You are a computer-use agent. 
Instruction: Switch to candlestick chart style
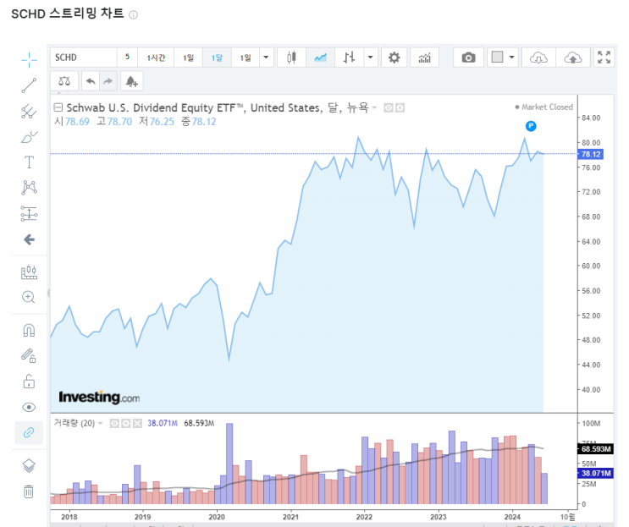291,58
